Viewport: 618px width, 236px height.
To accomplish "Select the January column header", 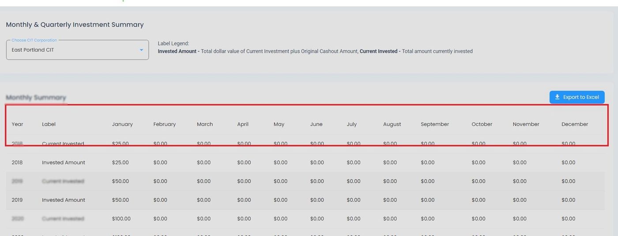I will click(122, 124).
